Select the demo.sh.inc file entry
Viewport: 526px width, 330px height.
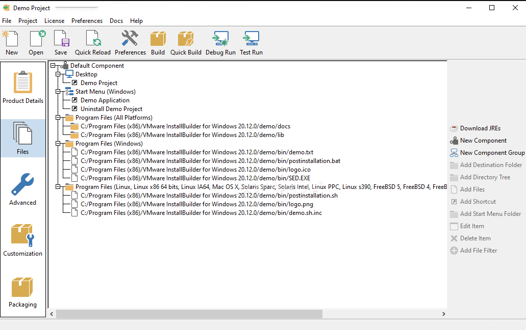click(202, 213)
